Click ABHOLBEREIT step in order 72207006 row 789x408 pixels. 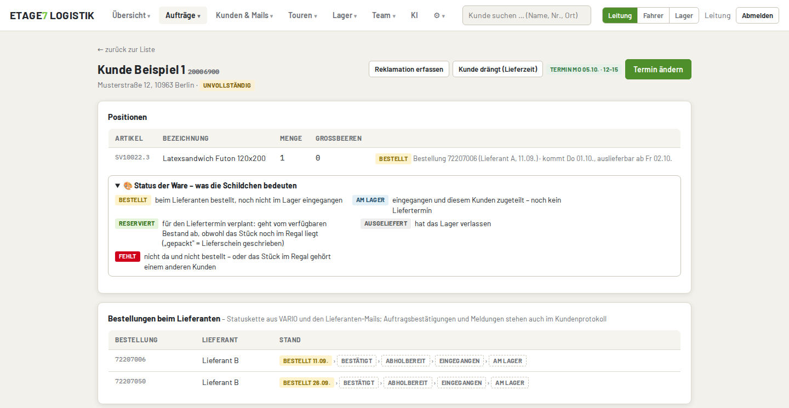coord(405,361)
